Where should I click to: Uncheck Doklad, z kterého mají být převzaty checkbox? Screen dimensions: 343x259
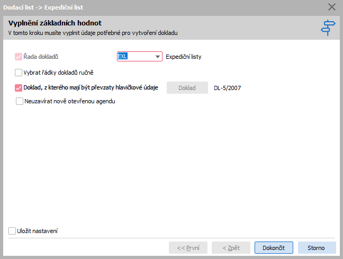pyautogui.click(x=19, y=88)
